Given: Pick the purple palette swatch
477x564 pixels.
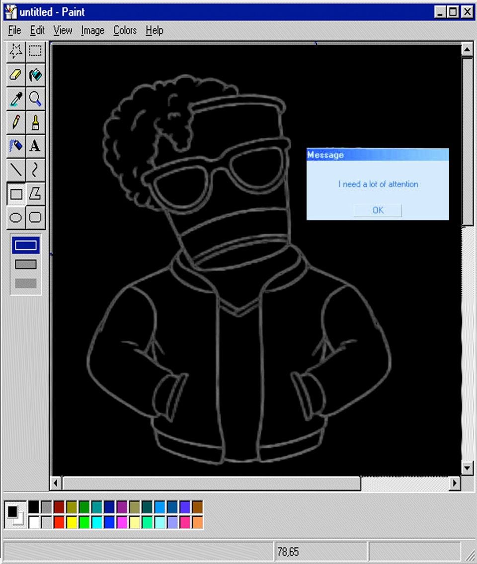Looking at the screenshot, I should (122, 507).
